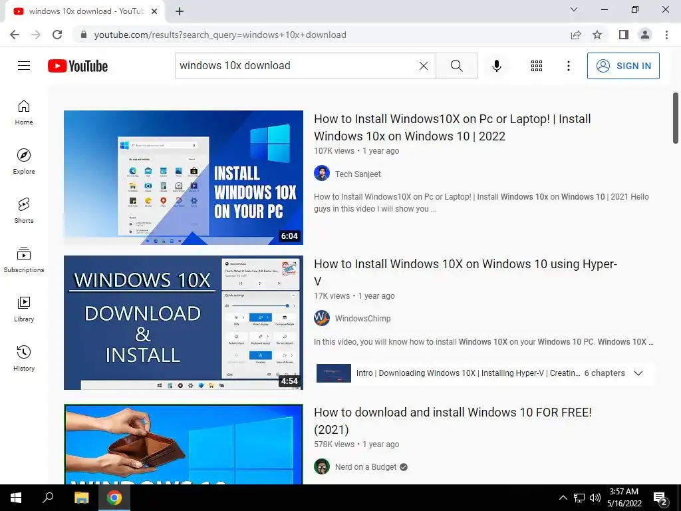Screen dimensions: 681x511
Task: Open Windows taskbar search
Action: click(x=48, y=498)
